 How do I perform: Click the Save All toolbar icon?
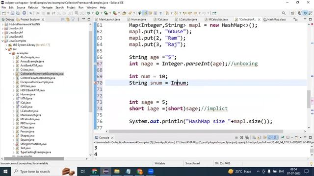click(x=18, y=13)
